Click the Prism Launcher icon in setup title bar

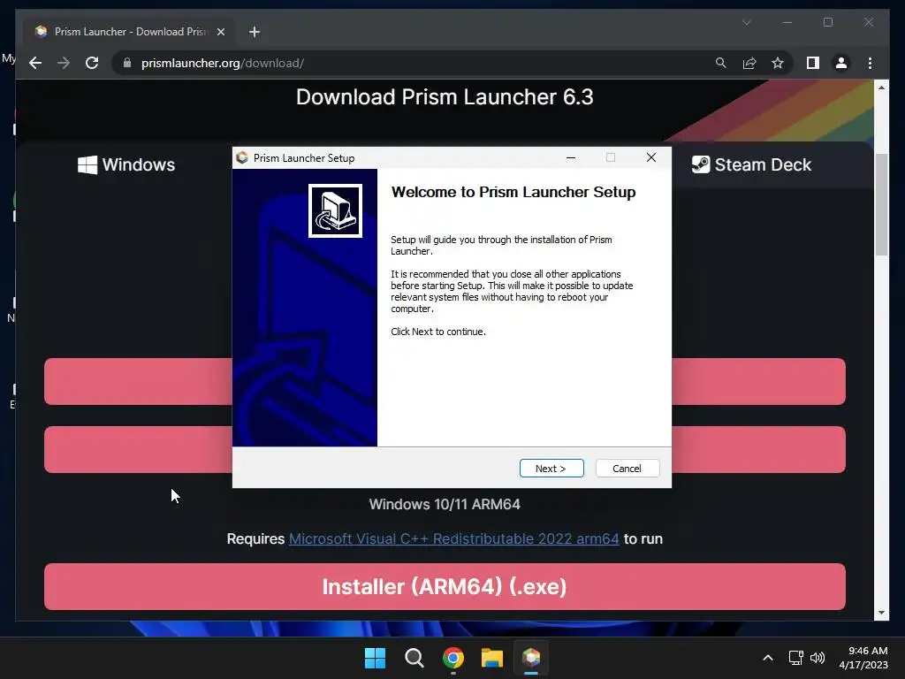[x=242, y=157]
